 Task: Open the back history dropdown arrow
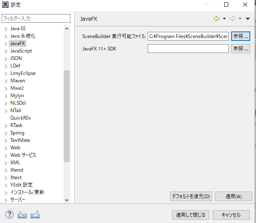[x=224, y=19]
